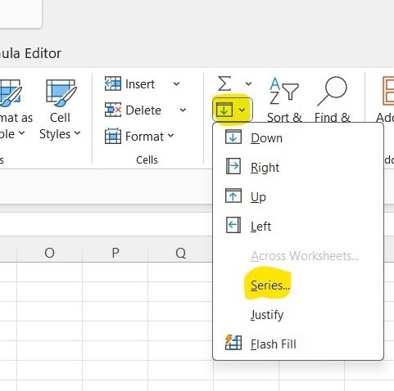Click the AutoSum sigma icon

(224, 83)
